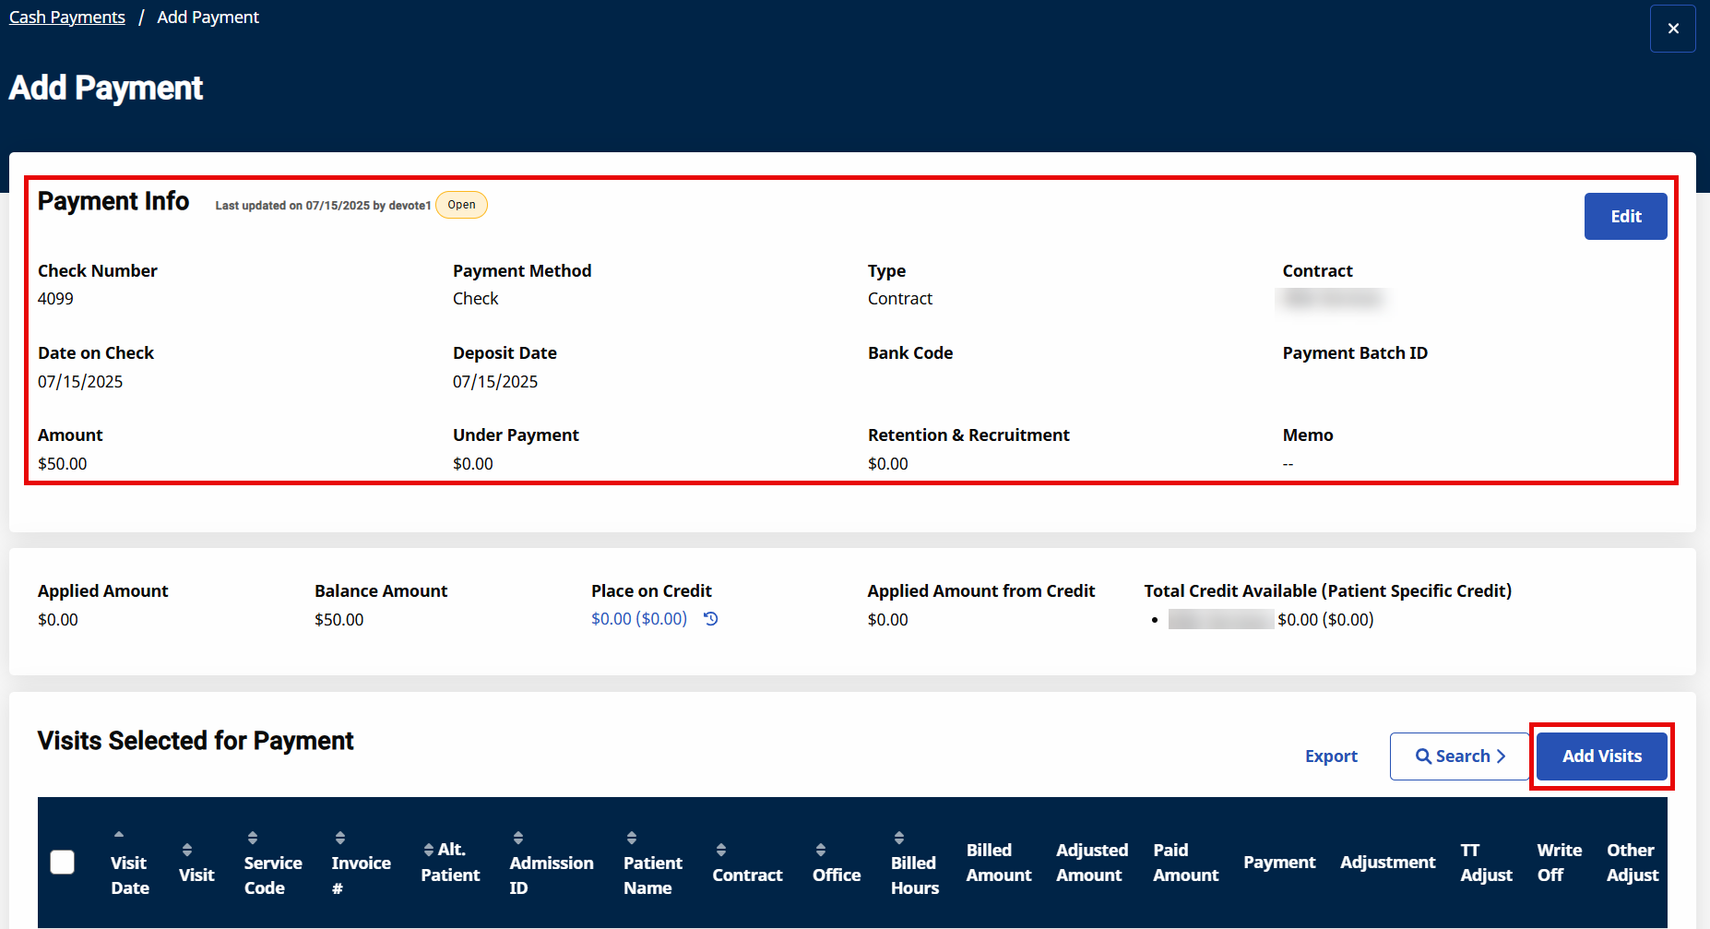Sort table by Patient Name
The image size is (1710, 929).
click(632, 838)
